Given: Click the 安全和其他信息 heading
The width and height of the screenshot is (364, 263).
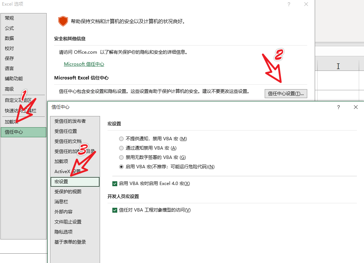Looking at the screenshot, I should [70, 39].
